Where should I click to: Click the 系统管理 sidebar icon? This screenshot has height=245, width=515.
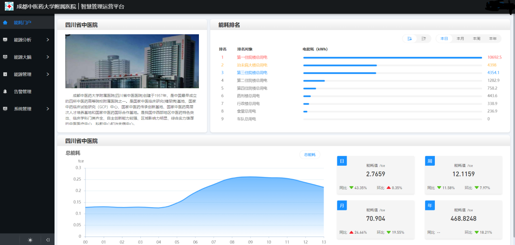click(x=6, y=109)
